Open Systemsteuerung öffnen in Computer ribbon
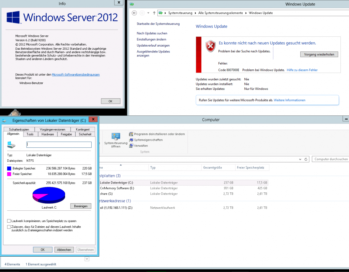The height and width of the screenshot is (272, 349). (x=116, y=140)
